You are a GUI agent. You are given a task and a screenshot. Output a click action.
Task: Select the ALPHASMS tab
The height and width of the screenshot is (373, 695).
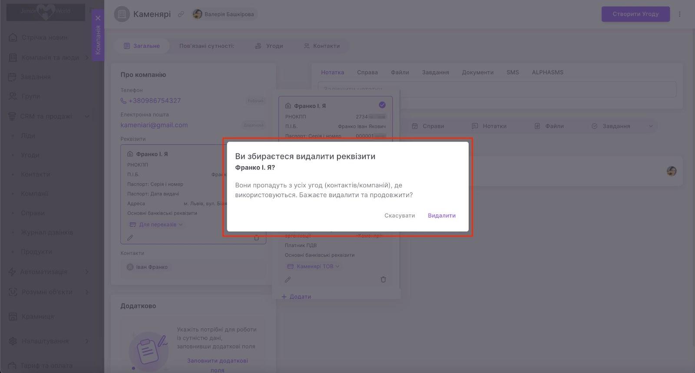coord(548,73)
